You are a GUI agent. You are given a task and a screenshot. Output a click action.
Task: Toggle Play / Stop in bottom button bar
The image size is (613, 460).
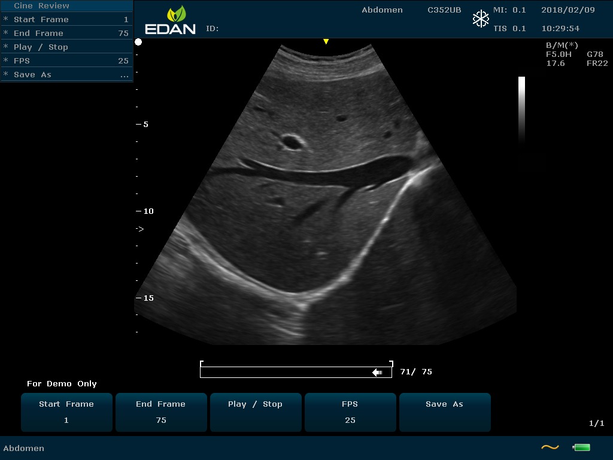(255, 412)
